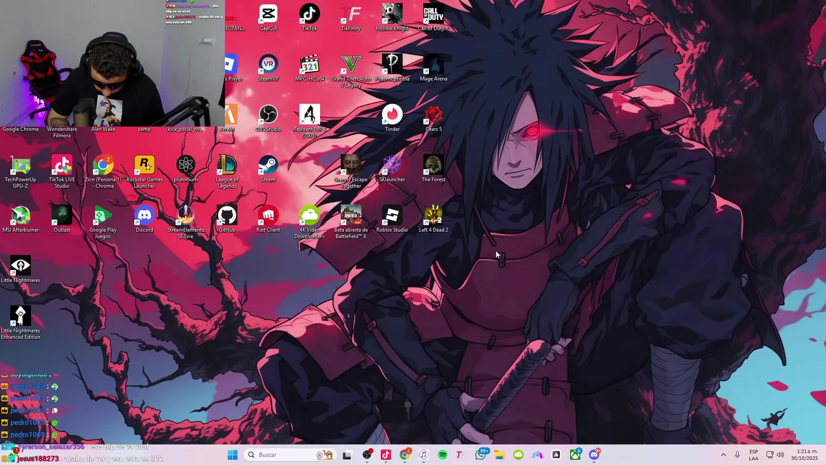Open File Explorer from the taskbar
Image resolution: width=826 pixels, height=465 pixels.
click(499, 455)
